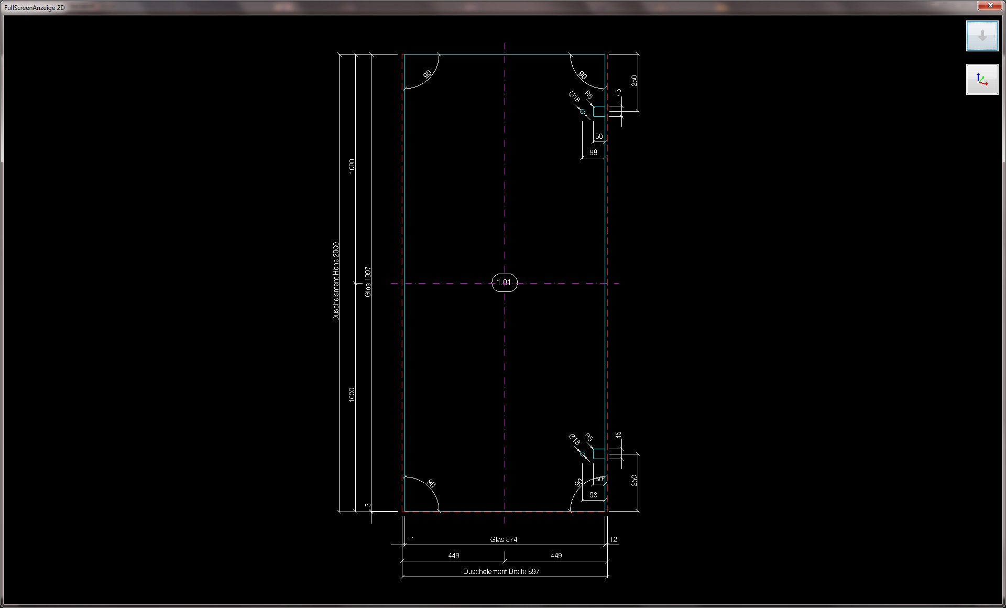
Task: Select the bottom-left 90 degree corner angle
Action: coord(431,483)
